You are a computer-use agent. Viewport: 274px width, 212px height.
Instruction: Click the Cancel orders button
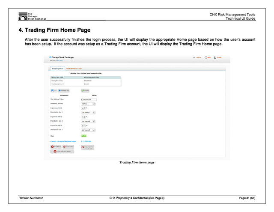pos(68,146)
